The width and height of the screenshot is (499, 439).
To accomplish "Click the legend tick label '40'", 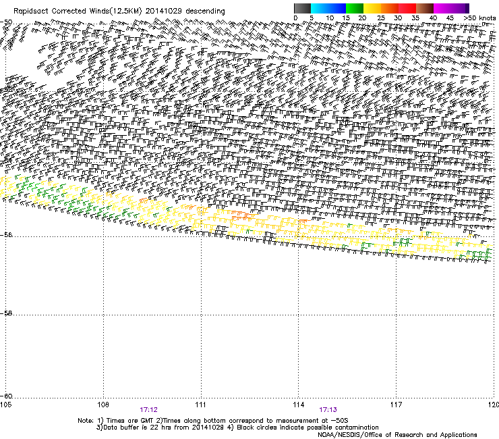I will [433, 18].
